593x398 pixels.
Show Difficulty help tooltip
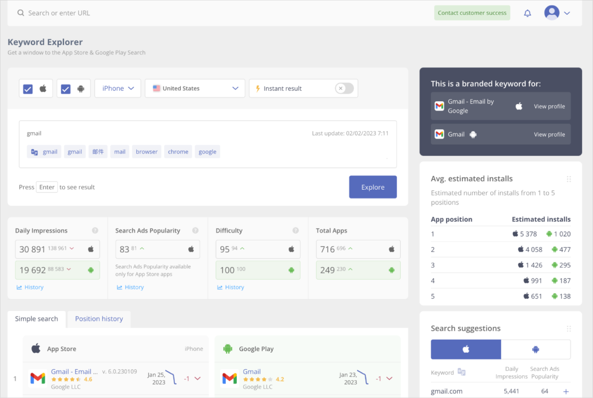(296, 231)
